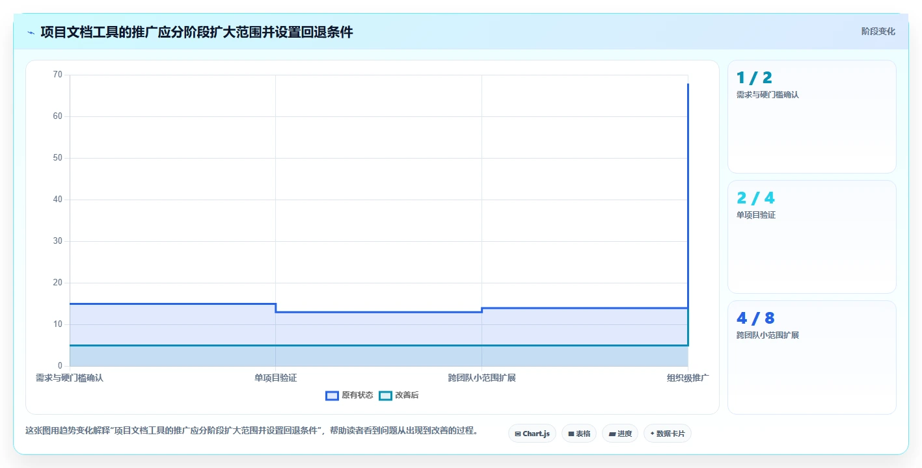Click the y-axis value 10
The image size is (922, 468).
(58, 324)
